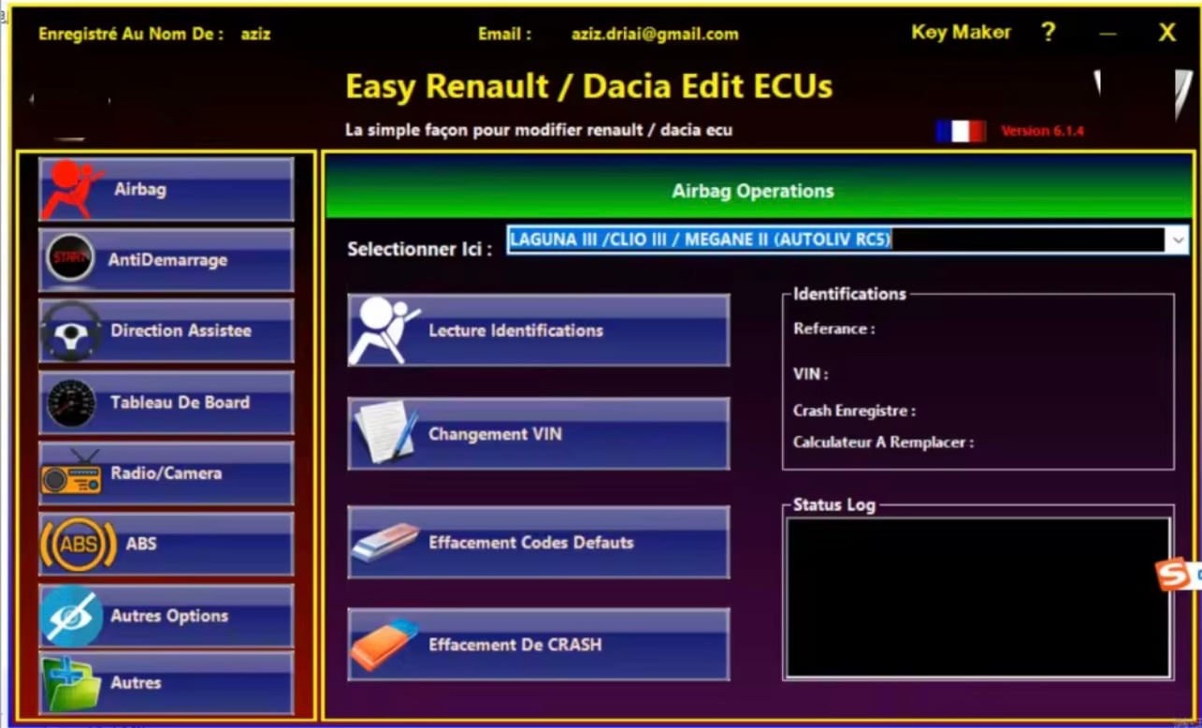Open help with the question mark icon
The width and height of the screenshot is (1202, 728).
coord(1049,33)
